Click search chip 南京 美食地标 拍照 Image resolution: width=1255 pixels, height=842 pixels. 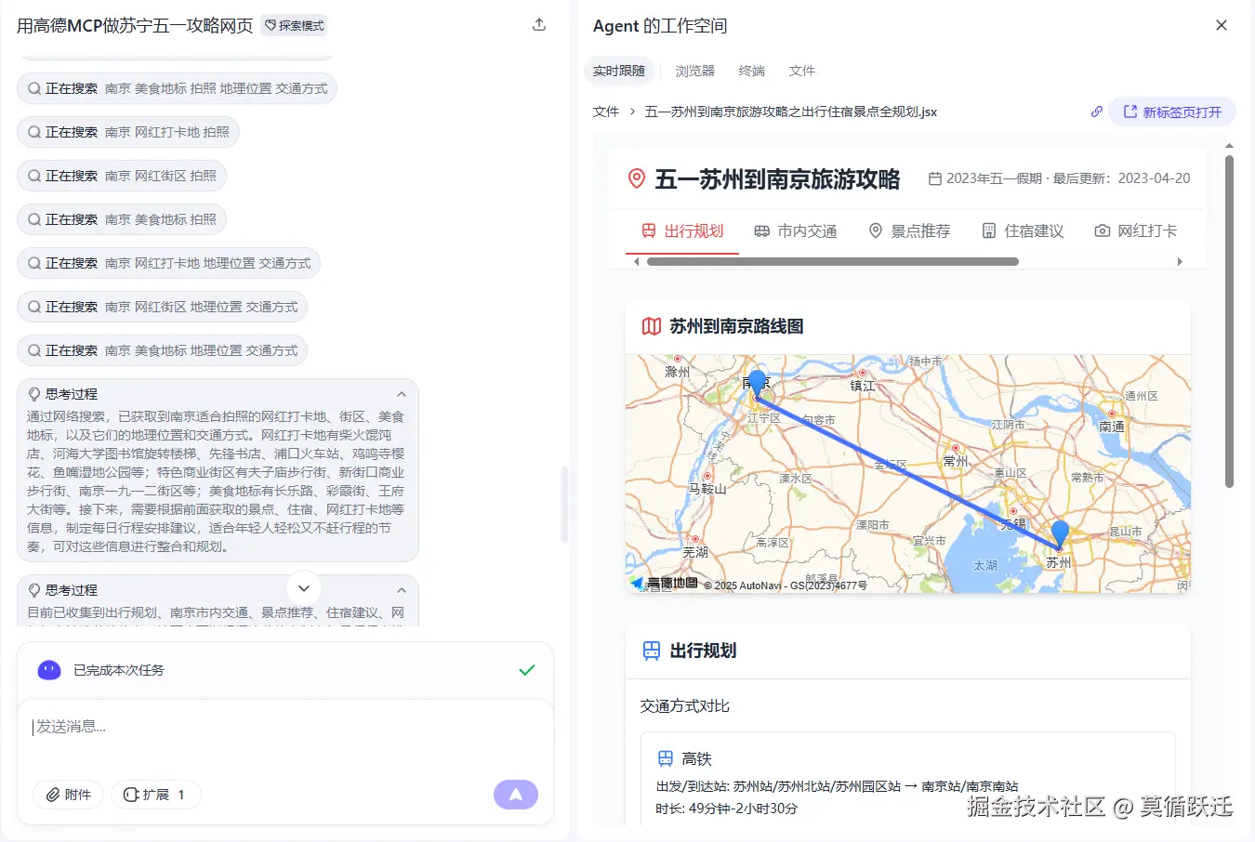click(x=122, y=219)
